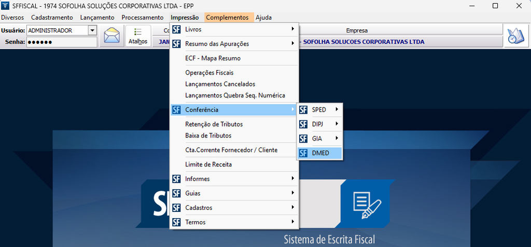
Task: Click the SF icon next to Informes
Action: tap(176, 179)
